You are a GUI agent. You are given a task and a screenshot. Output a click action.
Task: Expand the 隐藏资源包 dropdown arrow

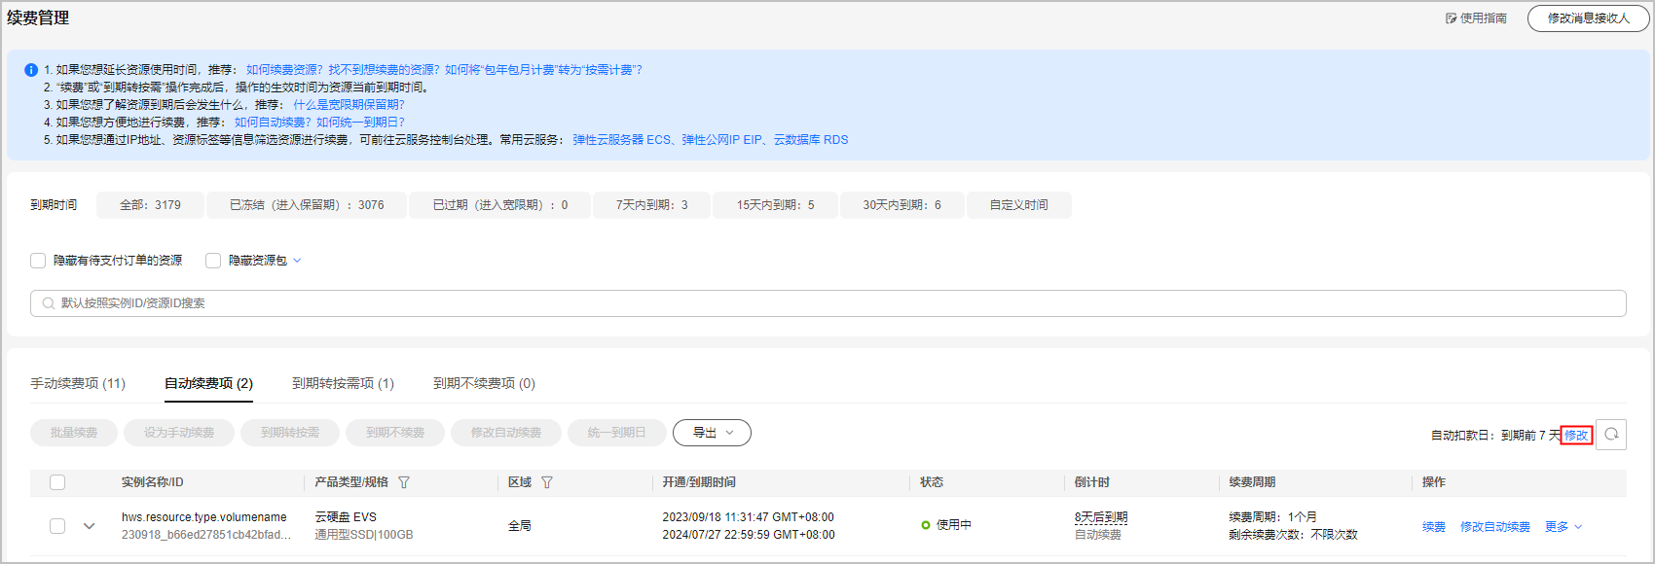coord(298,261)
